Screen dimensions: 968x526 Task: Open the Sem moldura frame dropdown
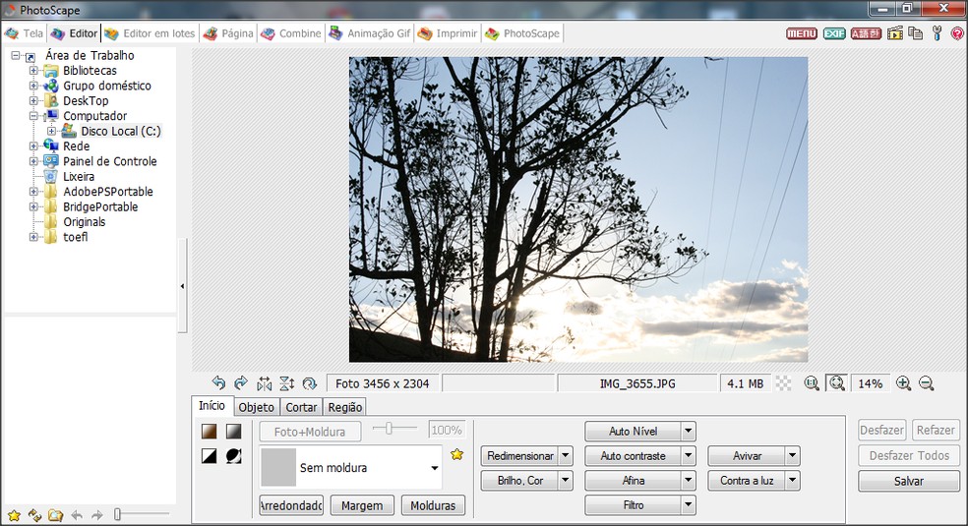(435, 468)
